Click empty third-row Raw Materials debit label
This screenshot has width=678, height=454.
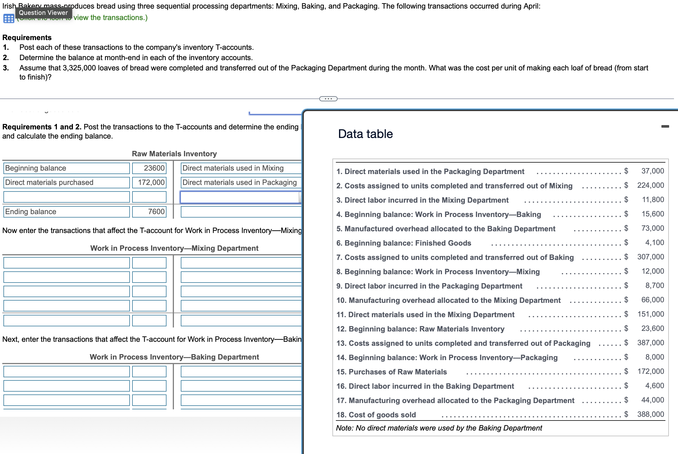click(x=66, y=197)
